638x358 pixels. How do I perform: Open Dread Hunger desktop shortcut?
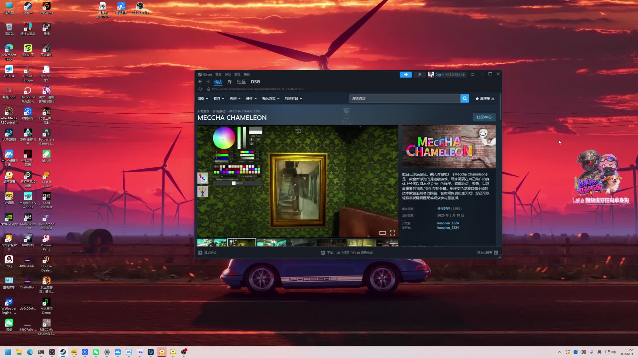click(x=28, y=74)
